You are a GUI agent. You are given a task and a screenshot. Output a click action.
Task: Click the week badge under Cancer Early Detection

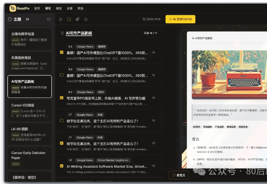pyautogui.click(x=15, y=164)
